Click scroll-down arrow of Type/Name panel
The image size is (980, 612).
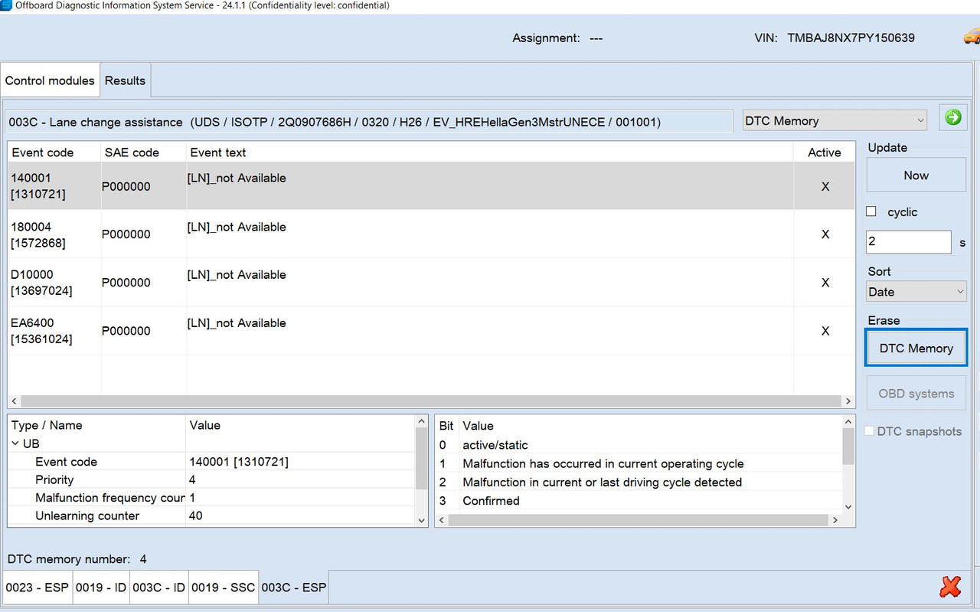tap(421, 520)
